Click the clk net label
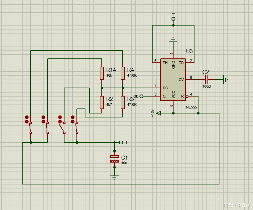Screen dimensions: 253x210 click(x=136, y=96)
